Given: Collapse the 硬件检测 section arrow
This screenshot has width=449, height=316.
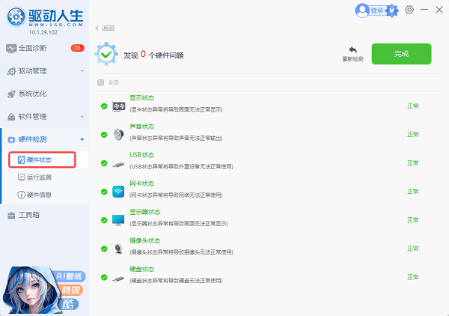Looking at the screenshot, I should (x=82, y=139).
